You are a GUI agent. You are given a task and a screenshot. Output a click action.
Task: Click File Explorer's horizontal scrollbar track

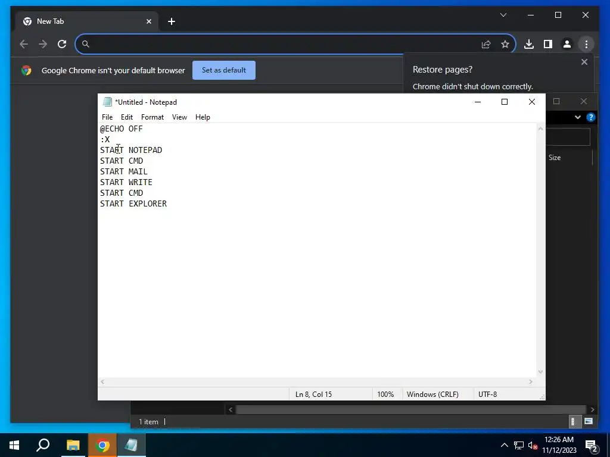pos(410,409)
